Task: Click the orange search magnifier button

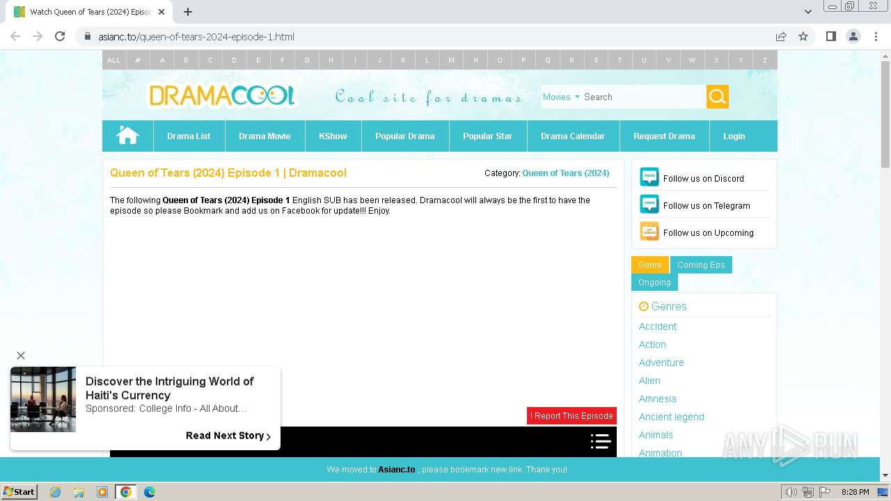Action: point(718,97)
